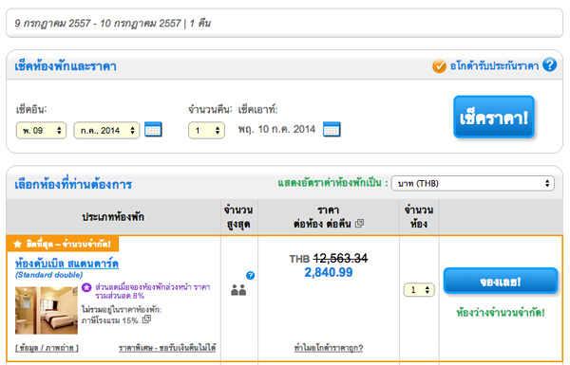The image size is (570, 365).
Task: Click the blue check price button
Action: coord(494,117)
